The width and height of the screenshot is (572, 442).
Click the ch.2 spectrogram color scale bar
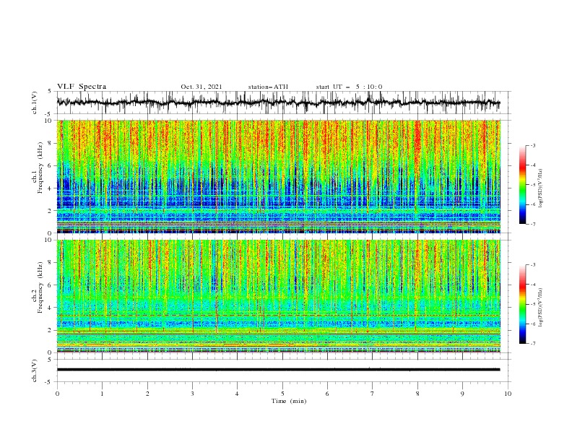point(522,304)
